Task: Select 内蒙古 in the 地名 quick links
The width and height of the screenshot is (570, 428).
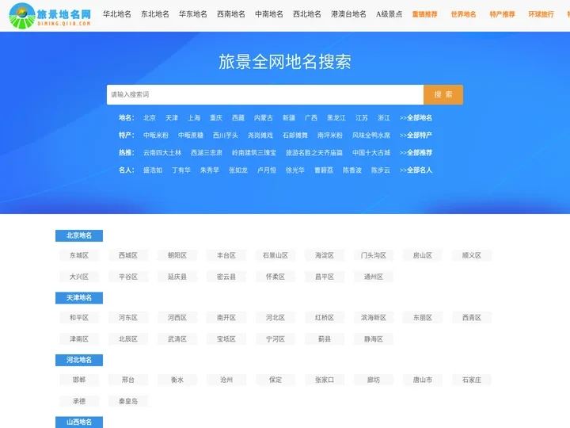Action: [264, 117]
